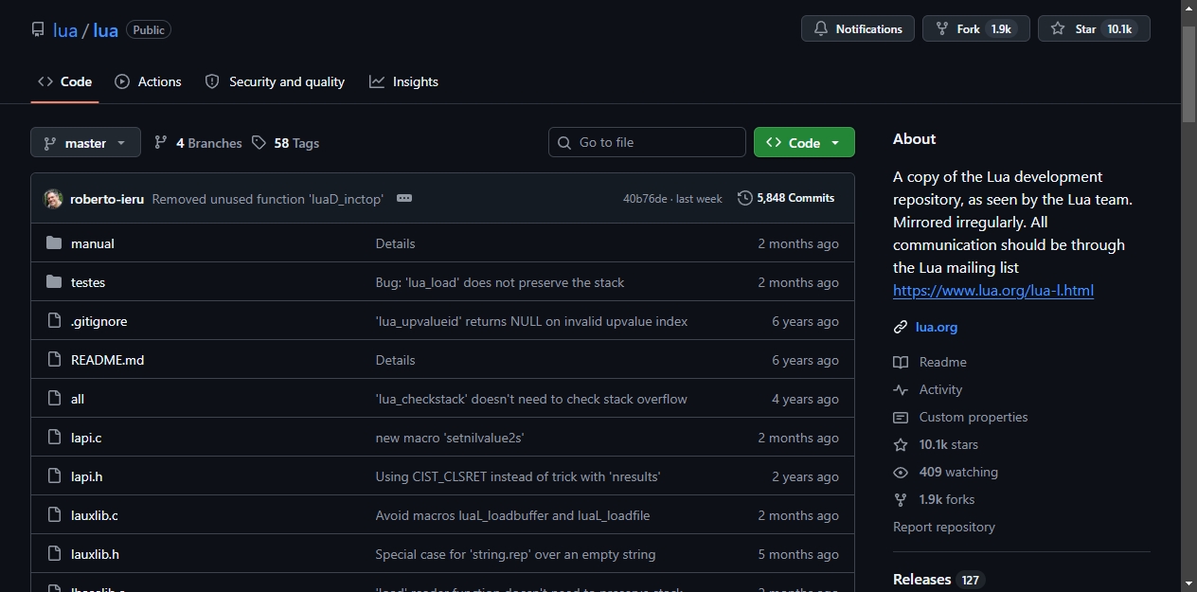Screen dimensions: 1197x592
Task: Open commit 'lua_checkstack doesn't need to check'
Action: pos(531,399)
